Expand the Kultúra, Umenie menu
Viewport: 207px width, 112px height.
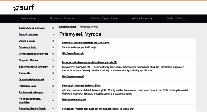click(141, 19)
